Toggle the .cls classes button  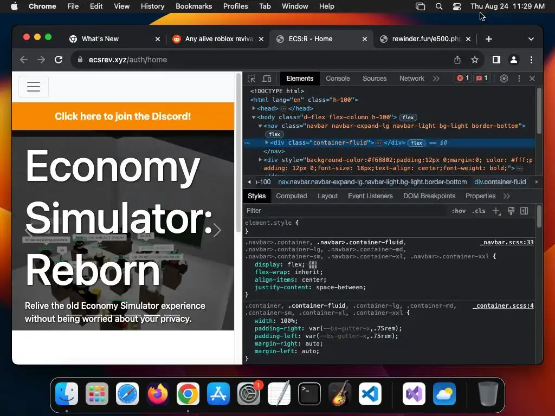coord(479,211)
